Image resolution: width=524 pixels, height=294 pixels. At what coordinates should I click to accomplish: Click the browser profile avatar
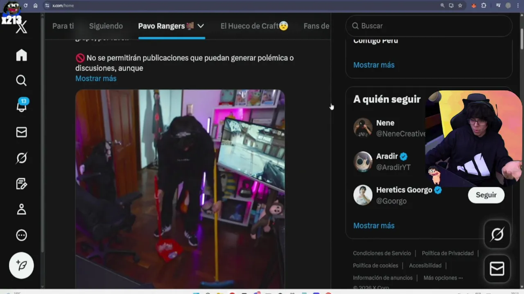(508, 5)
